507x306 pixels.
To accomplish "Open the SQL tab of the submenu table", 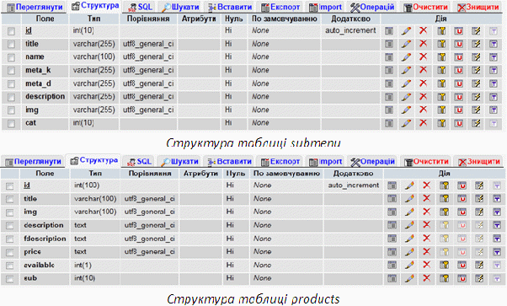I will 141,7.
